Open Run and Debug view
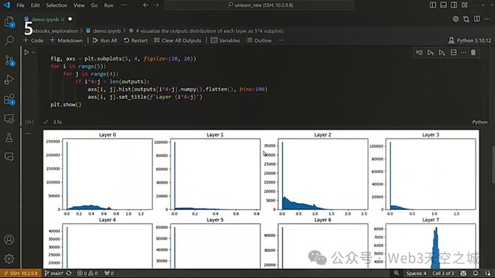 point(9,79)
